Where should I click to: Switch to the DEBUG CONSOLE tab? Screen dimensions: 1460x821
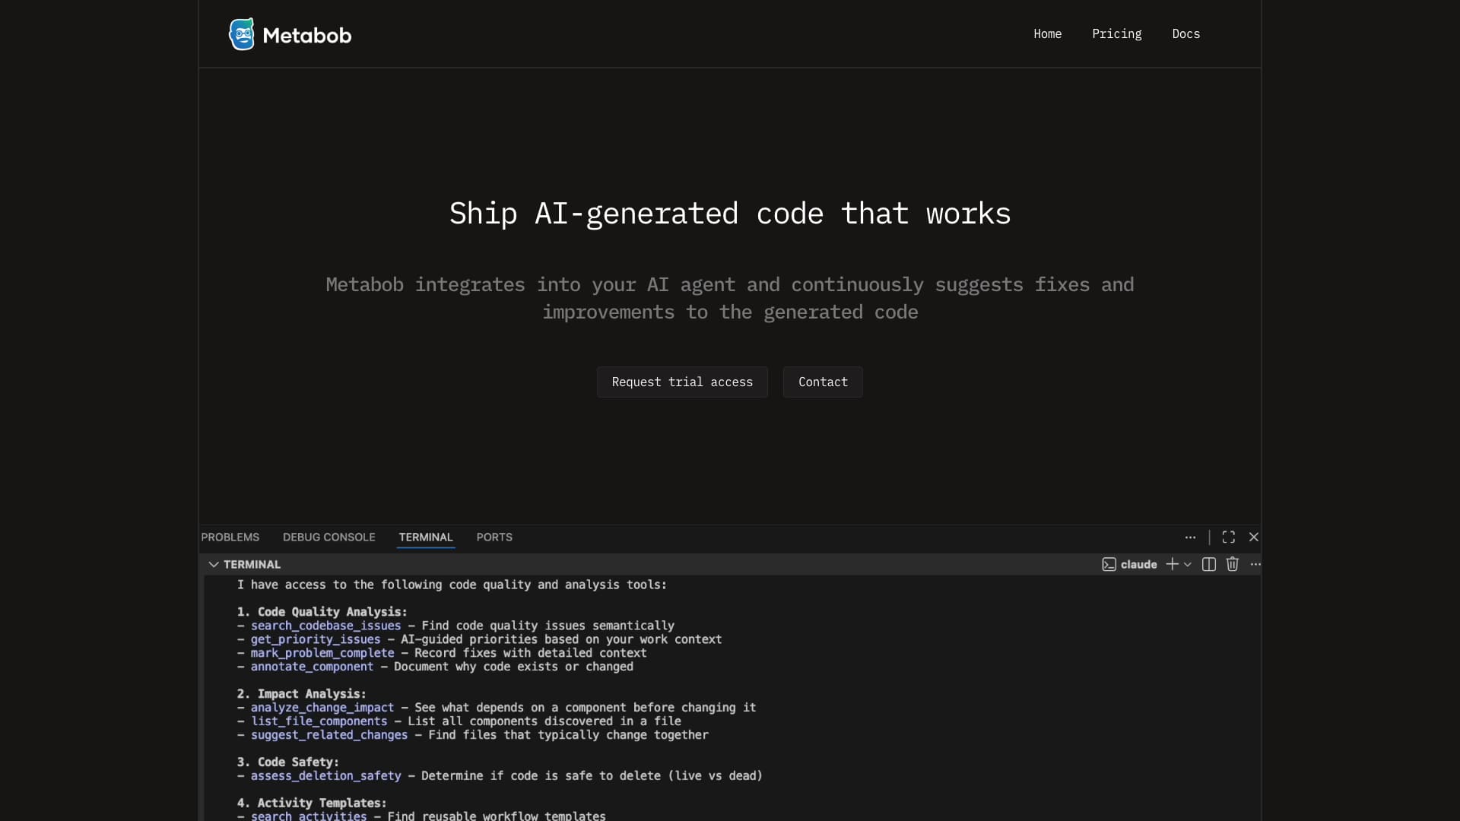tap(328, 537)
